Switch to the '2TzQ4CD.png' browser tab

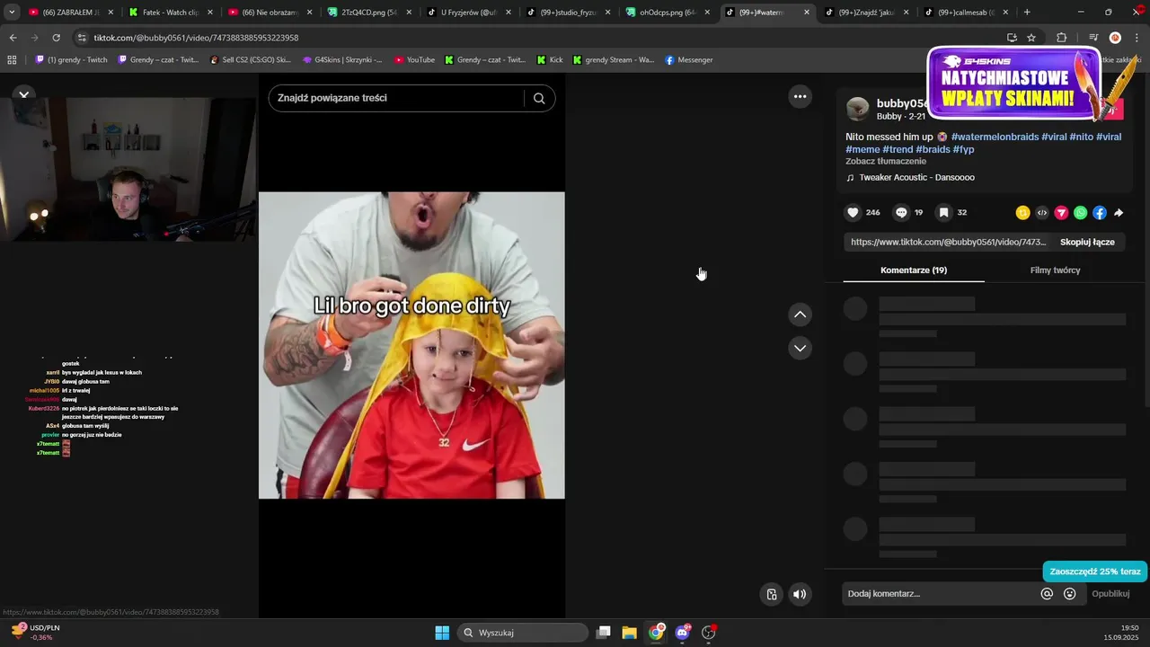(x=367, y=13)
